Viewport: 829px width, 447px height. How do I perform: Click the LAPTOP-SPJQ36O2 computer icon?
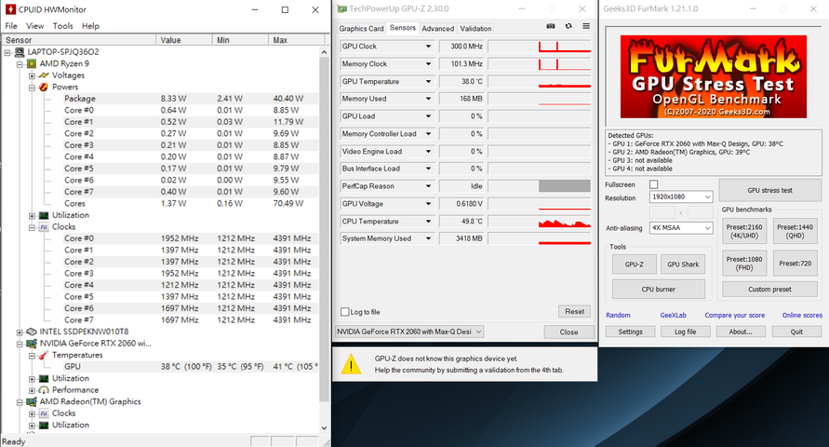pyautogui.click(x=20, y=52)
